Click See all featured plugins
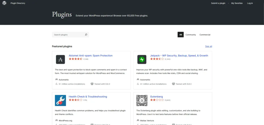 coord(209,46)
